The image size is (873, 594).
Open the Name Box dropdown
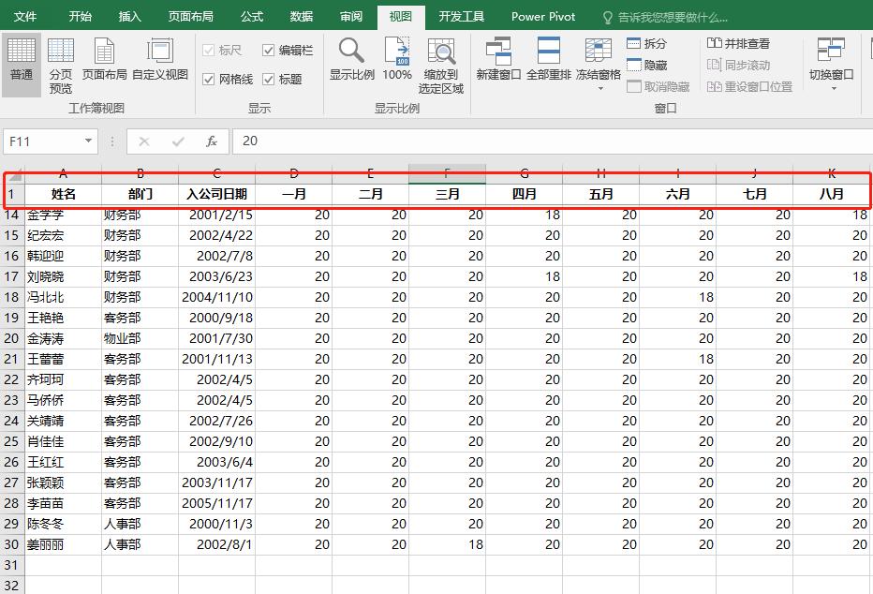pyautogui.click(x=88, y=140)
